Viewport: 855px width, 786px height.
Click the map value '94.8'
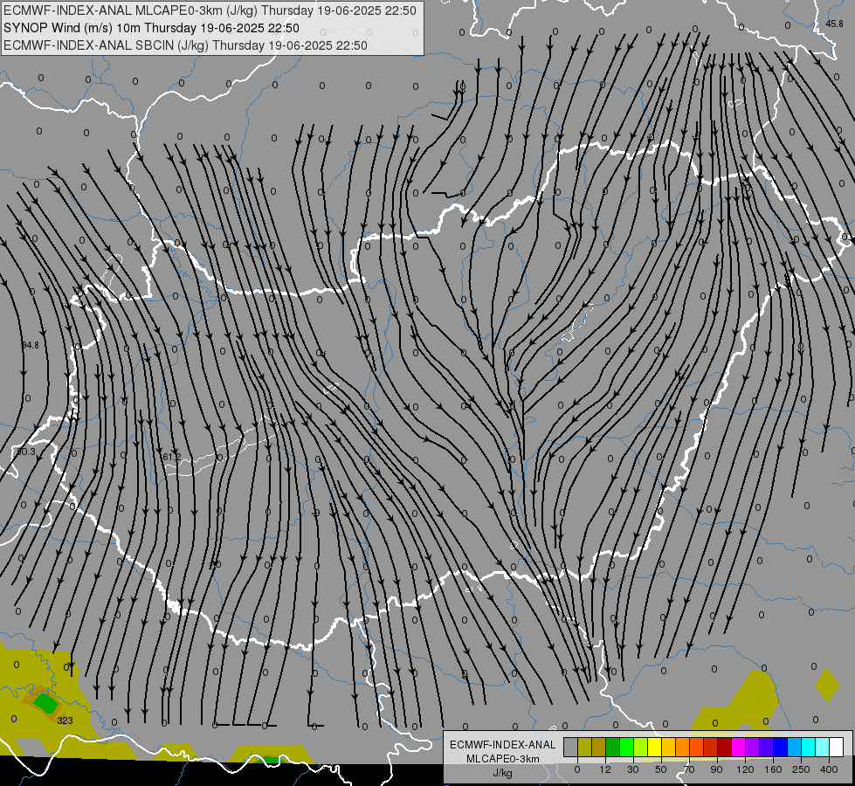click(x=30, y=345)
